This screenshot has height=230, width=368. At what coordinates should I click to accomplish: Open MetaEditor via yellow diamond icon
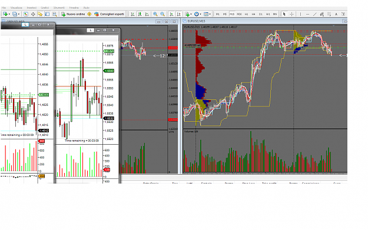89,14
